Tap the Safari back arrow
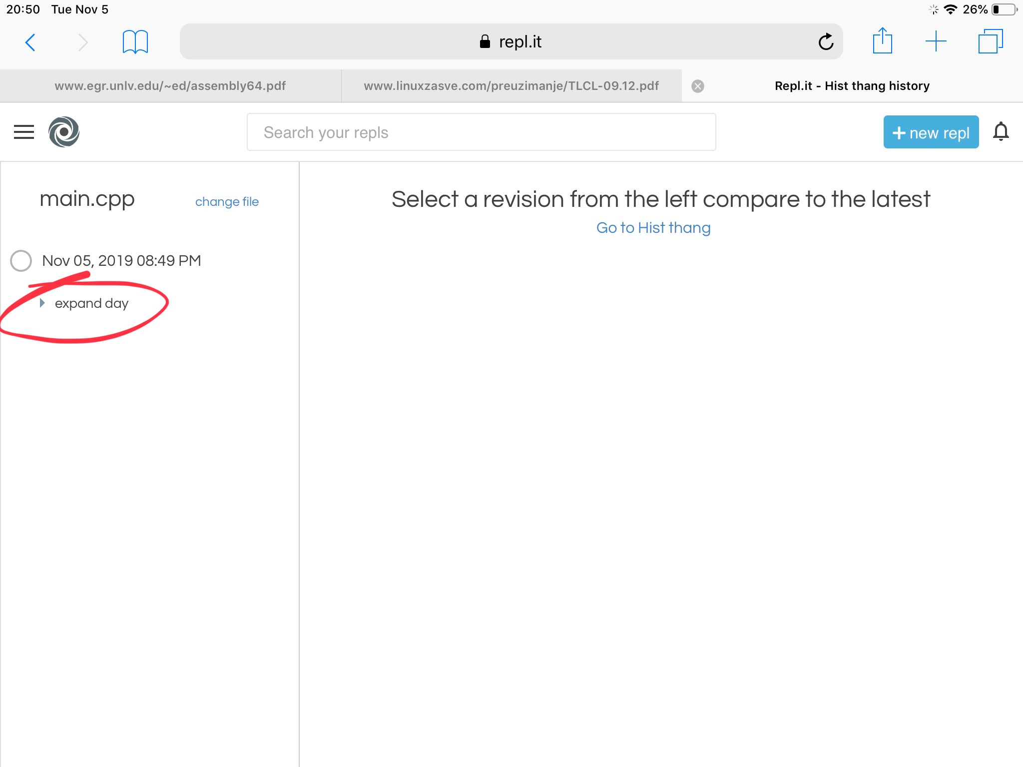 [x=30, y=42]
